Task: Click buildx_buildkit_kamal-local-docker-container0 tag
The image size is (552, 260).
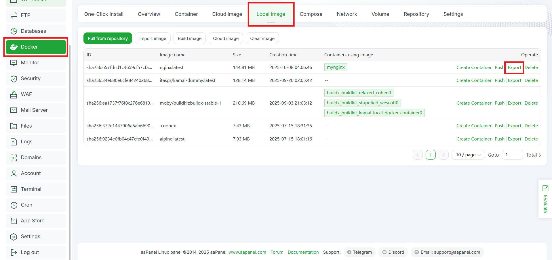Action: (374, 113)
